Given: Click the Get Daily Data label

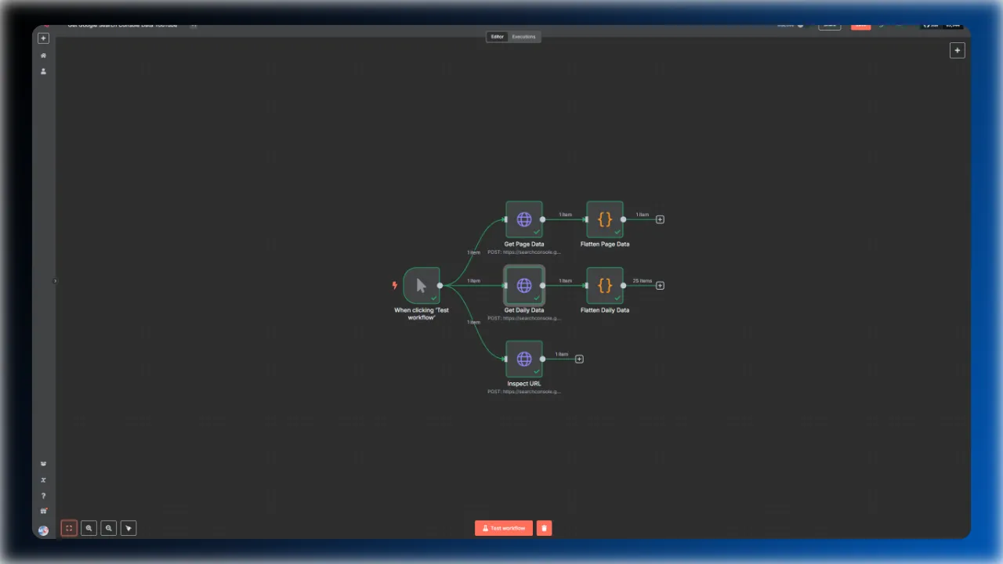Looking at the screenshot, I should coord(523,310).
